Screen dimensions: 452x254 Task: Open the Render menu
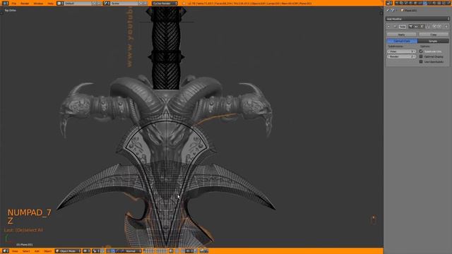pyautogui.click(x=25, y=4)
